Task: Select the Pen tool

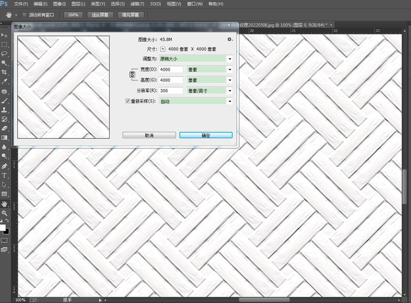Action: point(4,166)
